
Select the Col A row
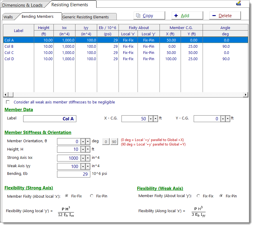coord(126,40)
